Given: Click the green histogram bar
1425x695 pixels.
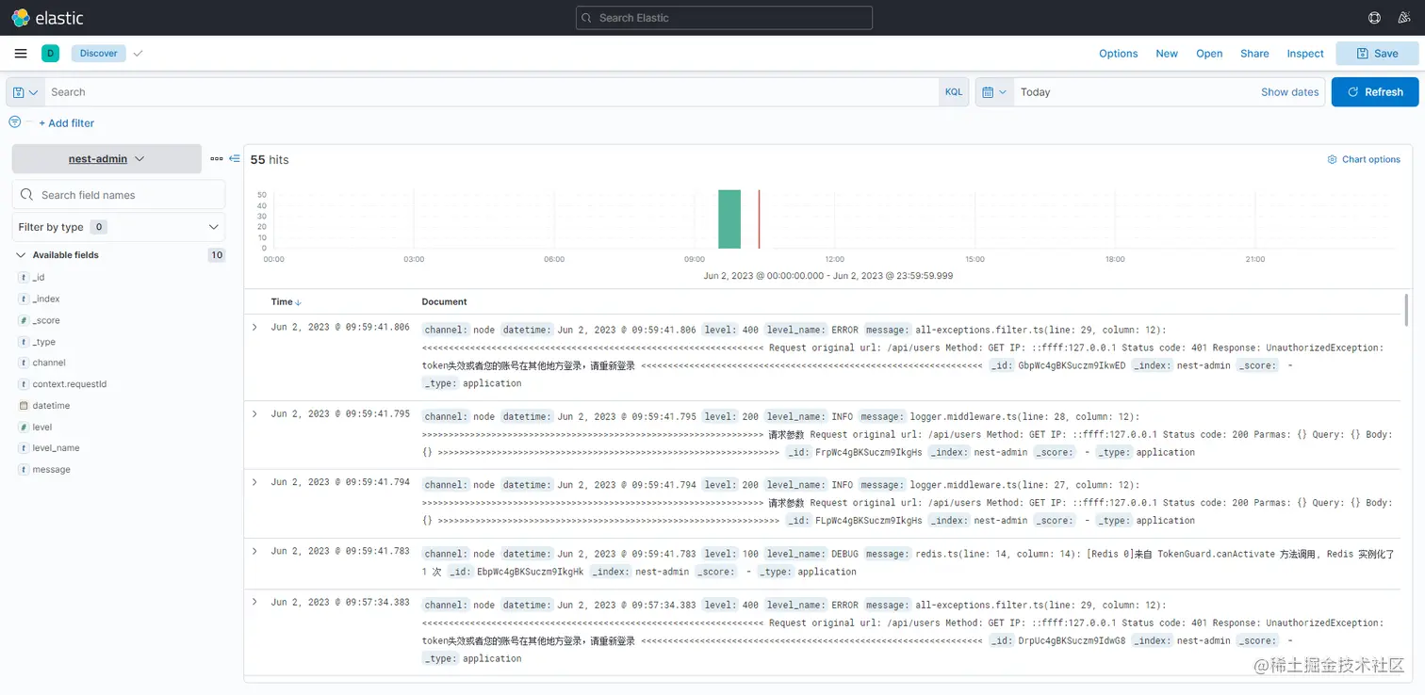Looking at the screenshot, I should (729, 219).
